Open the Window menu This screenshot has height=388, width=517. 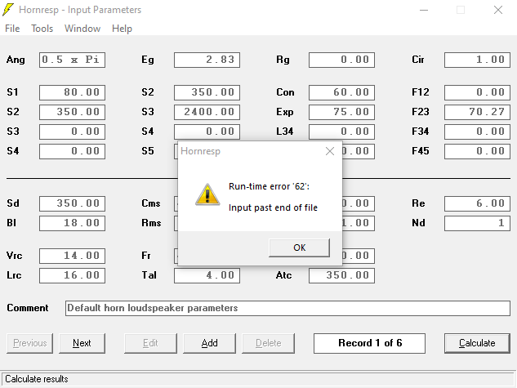pos(82,29)
